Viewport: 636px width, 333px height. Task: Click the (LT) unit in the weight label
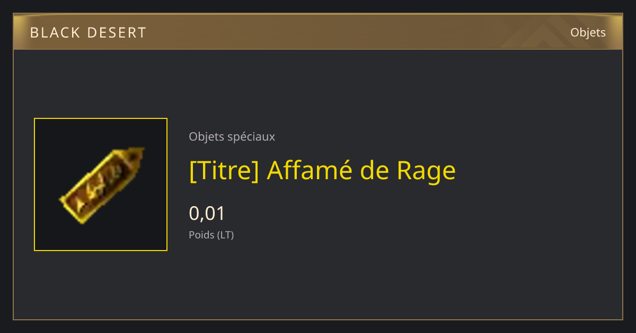(x=225, y=235)
